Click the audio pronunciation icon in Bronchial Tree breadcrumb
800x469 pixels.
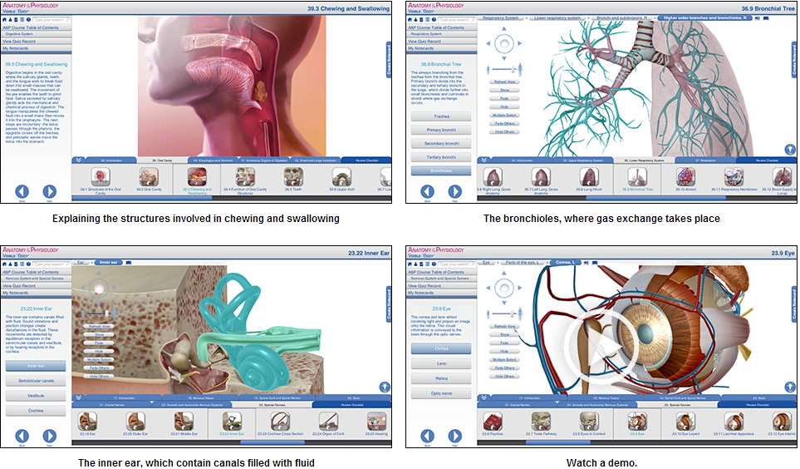(757, 18)
